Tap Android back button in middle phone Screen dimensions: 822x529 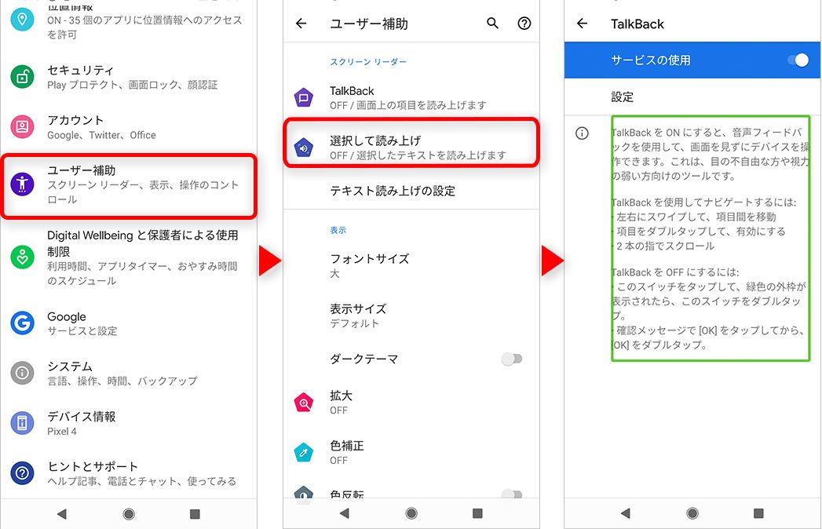pos(345,513)
